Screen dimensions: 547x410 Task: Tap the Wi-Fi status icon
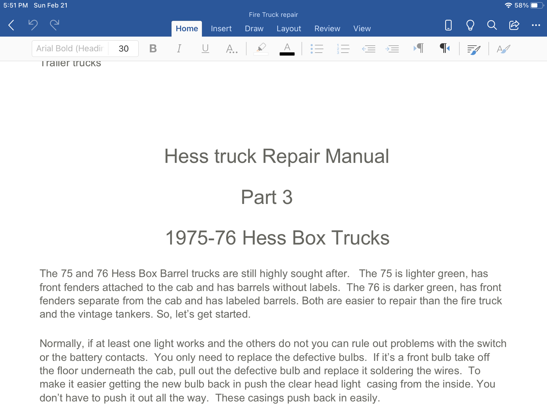coord(508,5)
